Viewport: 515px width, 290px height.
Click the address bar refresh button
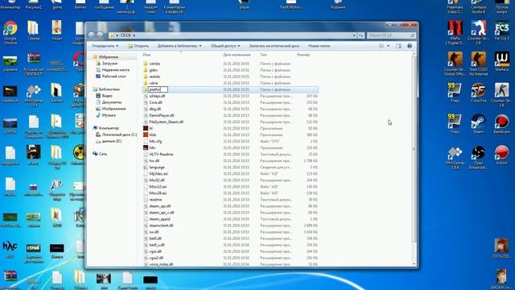pos(361,35)
